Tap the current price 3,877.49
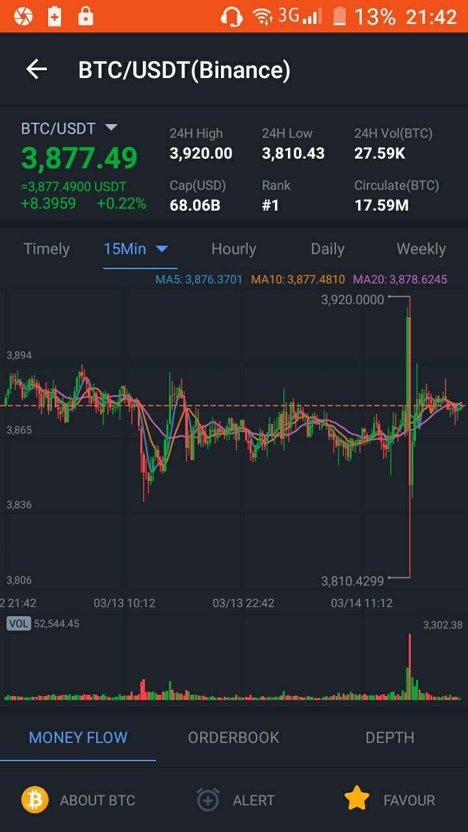The width and height of the screenshot is (468, 832). click(x=79, y=159)
